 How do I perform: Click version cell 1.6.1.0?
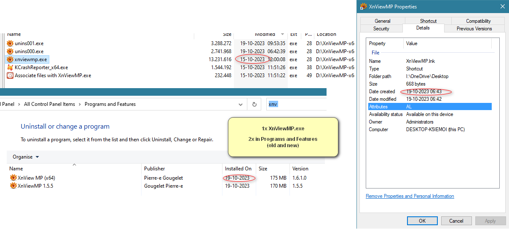pyautogui.click(x=300, y=178)
